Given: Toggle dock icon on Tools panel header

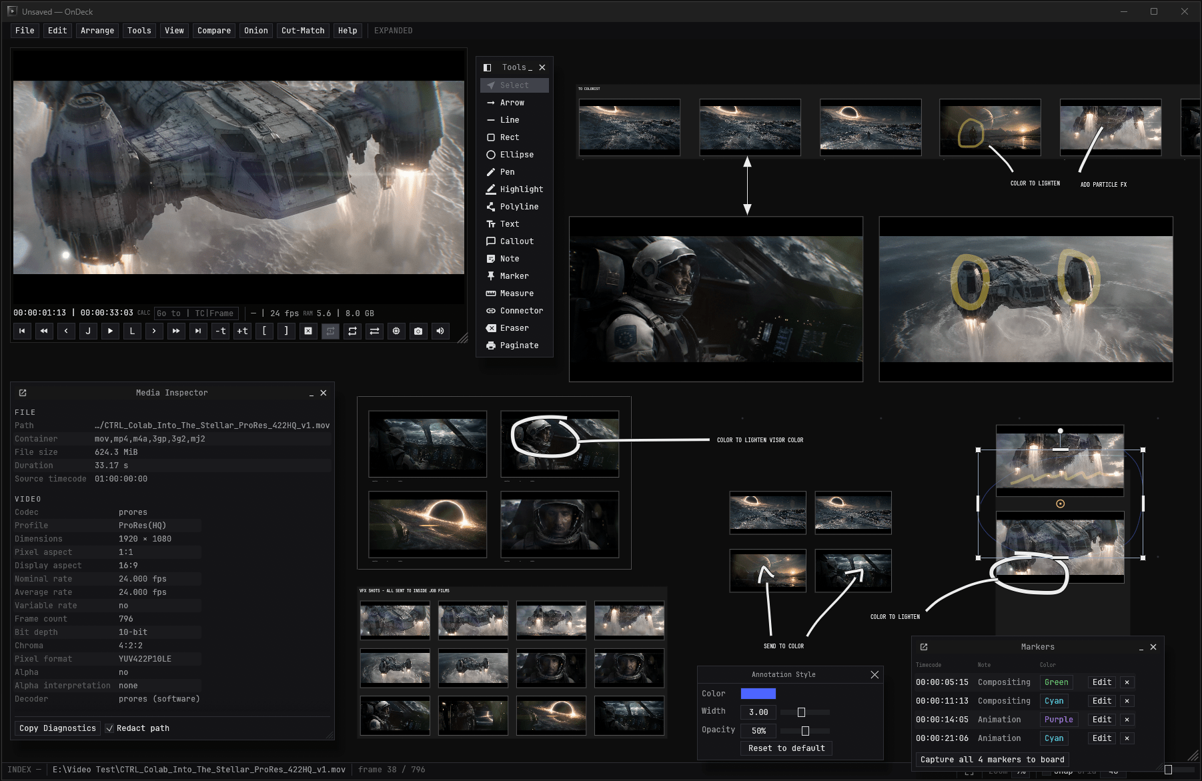Looking at the screenshot, I should tap(487, 67).
